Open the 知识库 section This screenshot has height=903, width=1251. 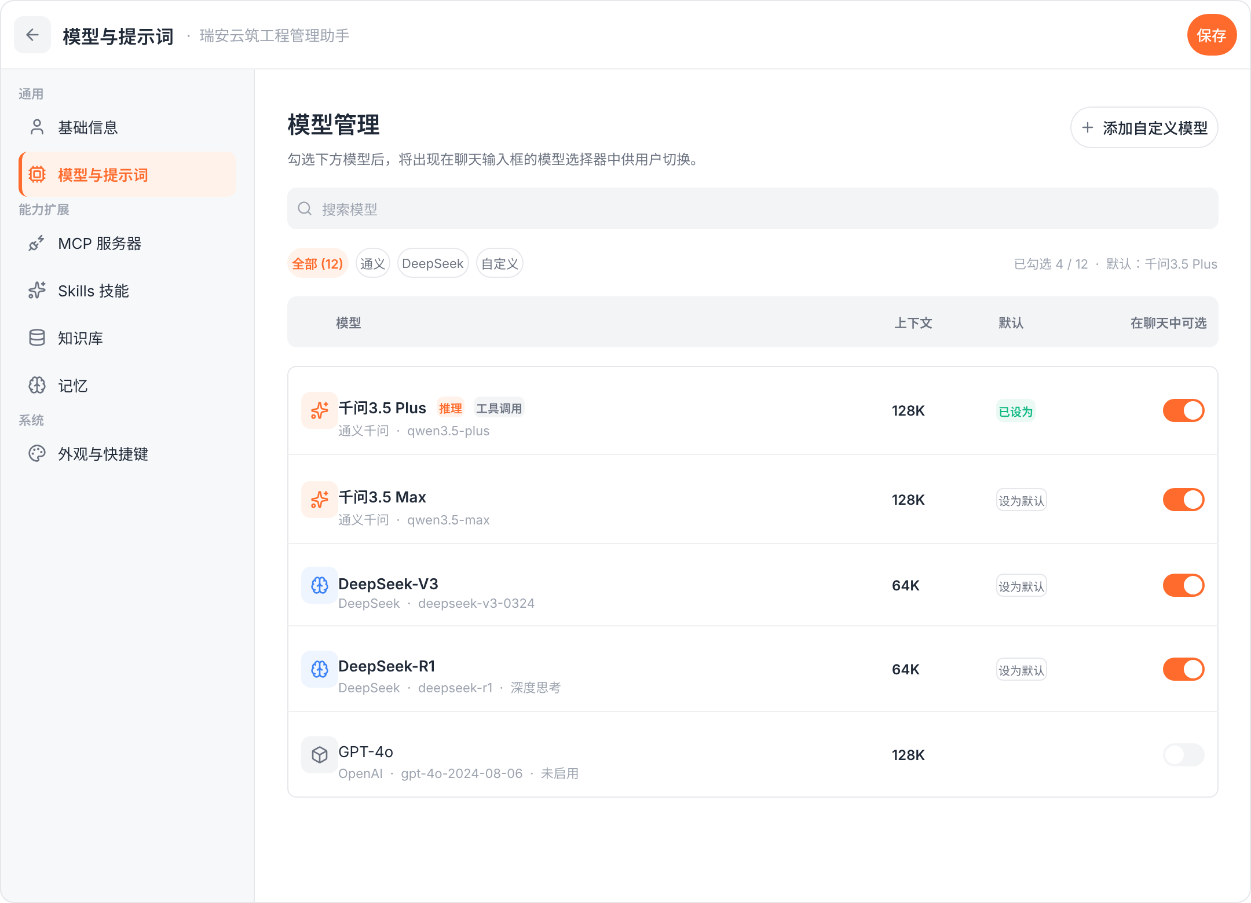click(127, 338)
